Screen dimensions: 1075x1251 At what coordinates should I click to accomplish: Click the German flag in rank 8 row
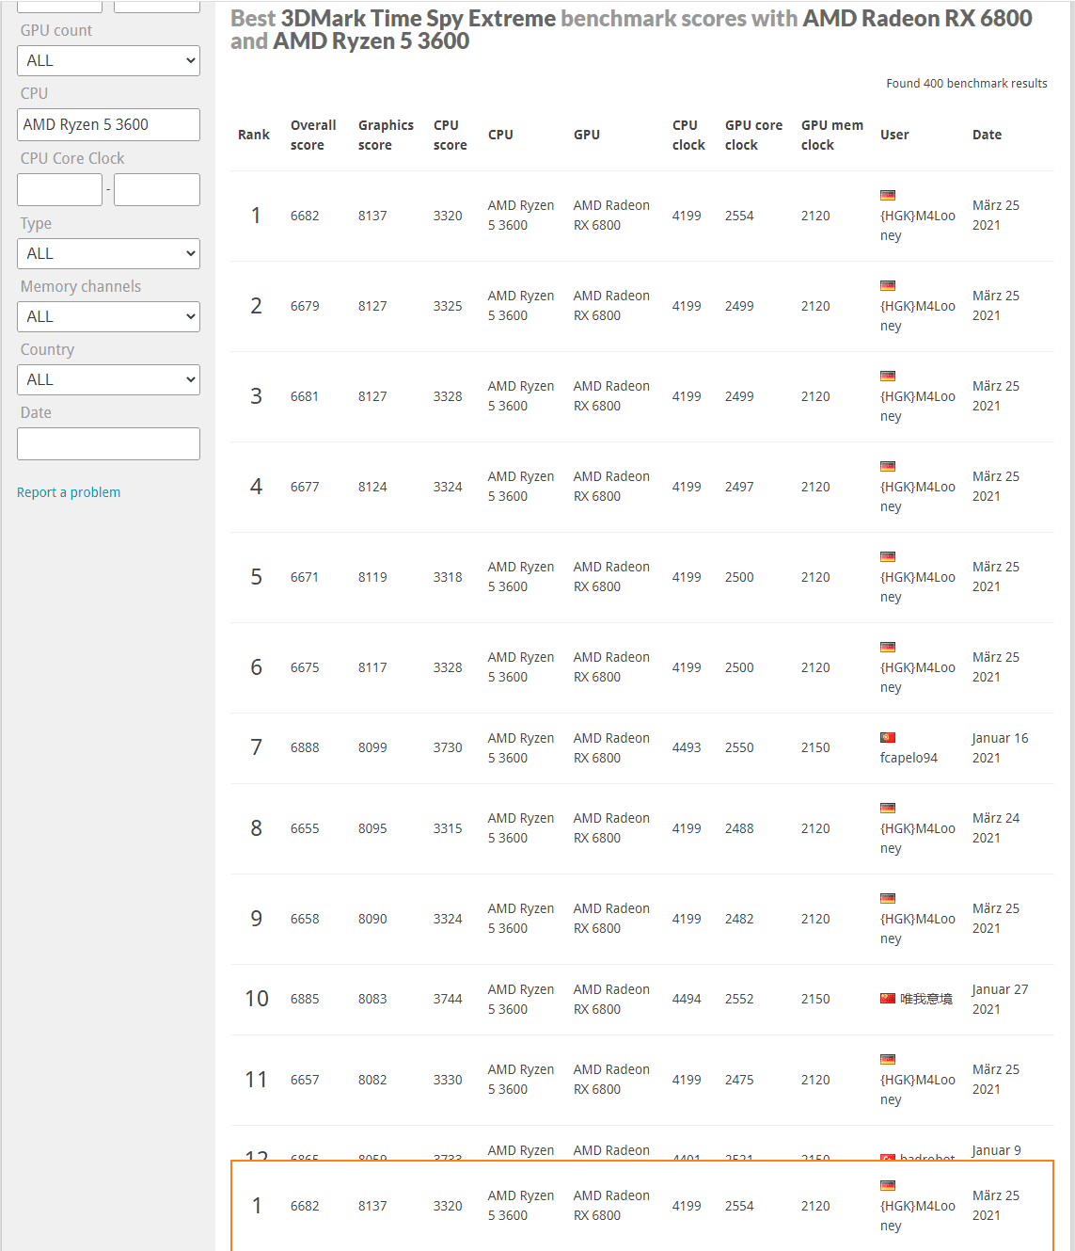point(887,809)
